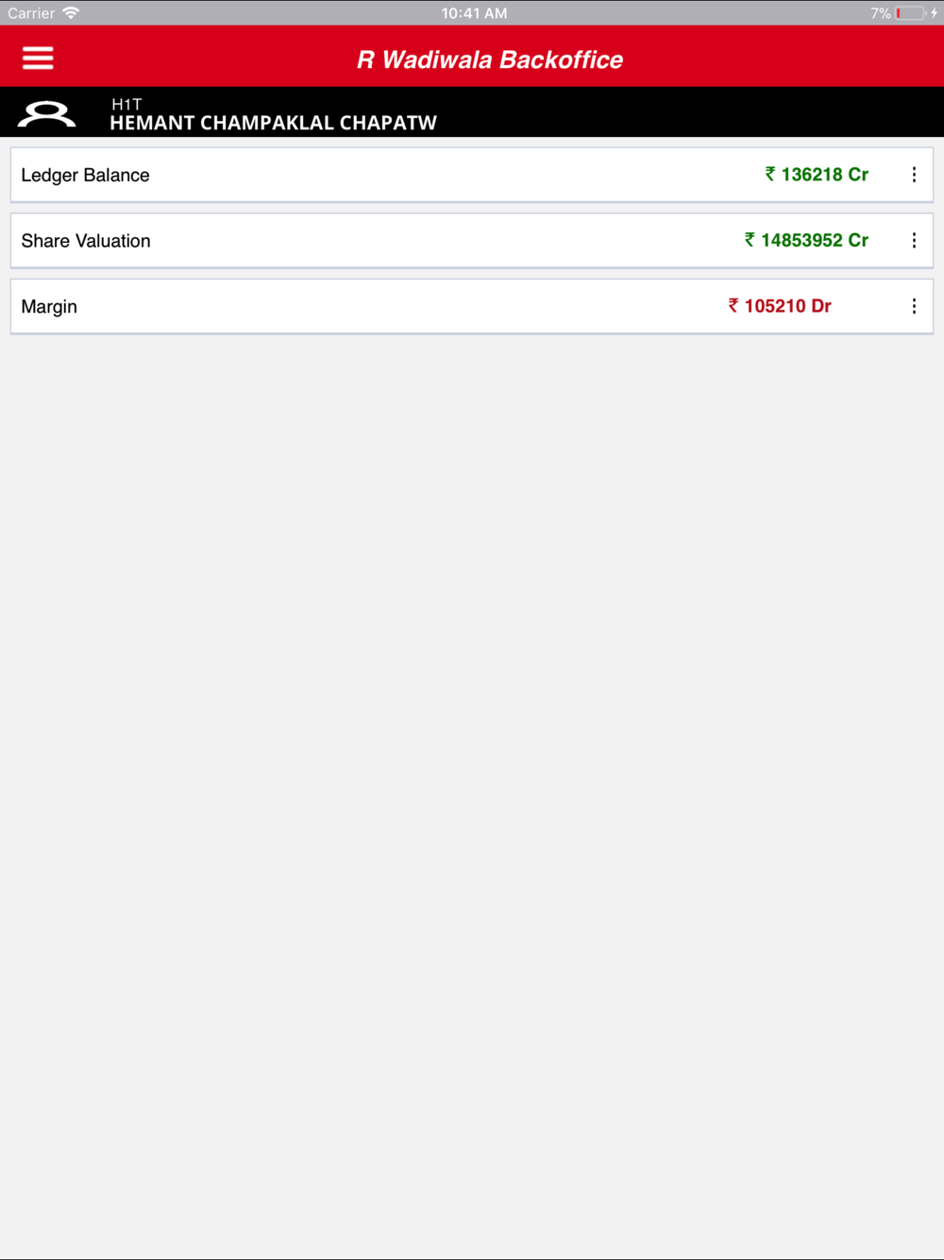The height and width of the screenshot is (1260, 944).
Task: Click the red ₹ 105210 Dr amount
Action: click(x=780, y=306)
